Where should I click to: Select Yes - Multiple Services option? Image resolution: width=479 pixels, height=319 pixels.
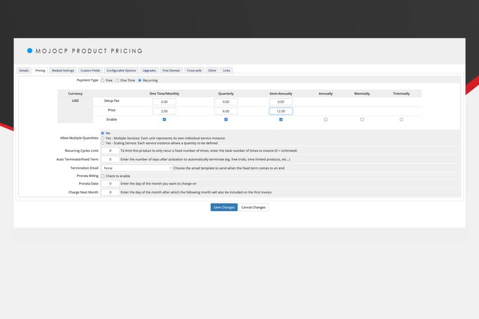(x=102, y=138)
